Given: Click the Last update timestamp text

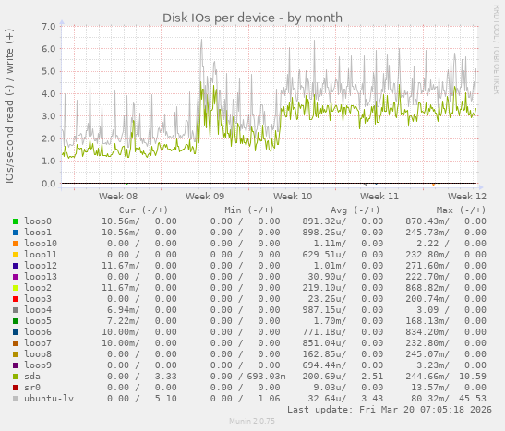Looking at the screenshot, I should pos(390,410).
